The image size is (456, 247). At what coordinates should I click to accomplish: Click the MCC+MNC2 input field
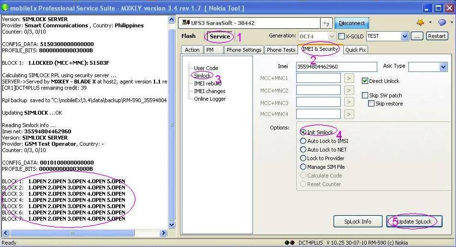(318, 90)
